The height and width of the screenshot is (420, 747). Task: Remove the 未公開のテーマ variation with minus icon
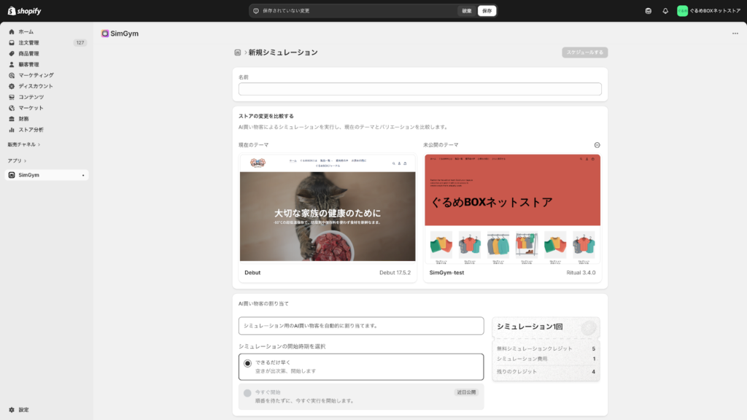597,145
